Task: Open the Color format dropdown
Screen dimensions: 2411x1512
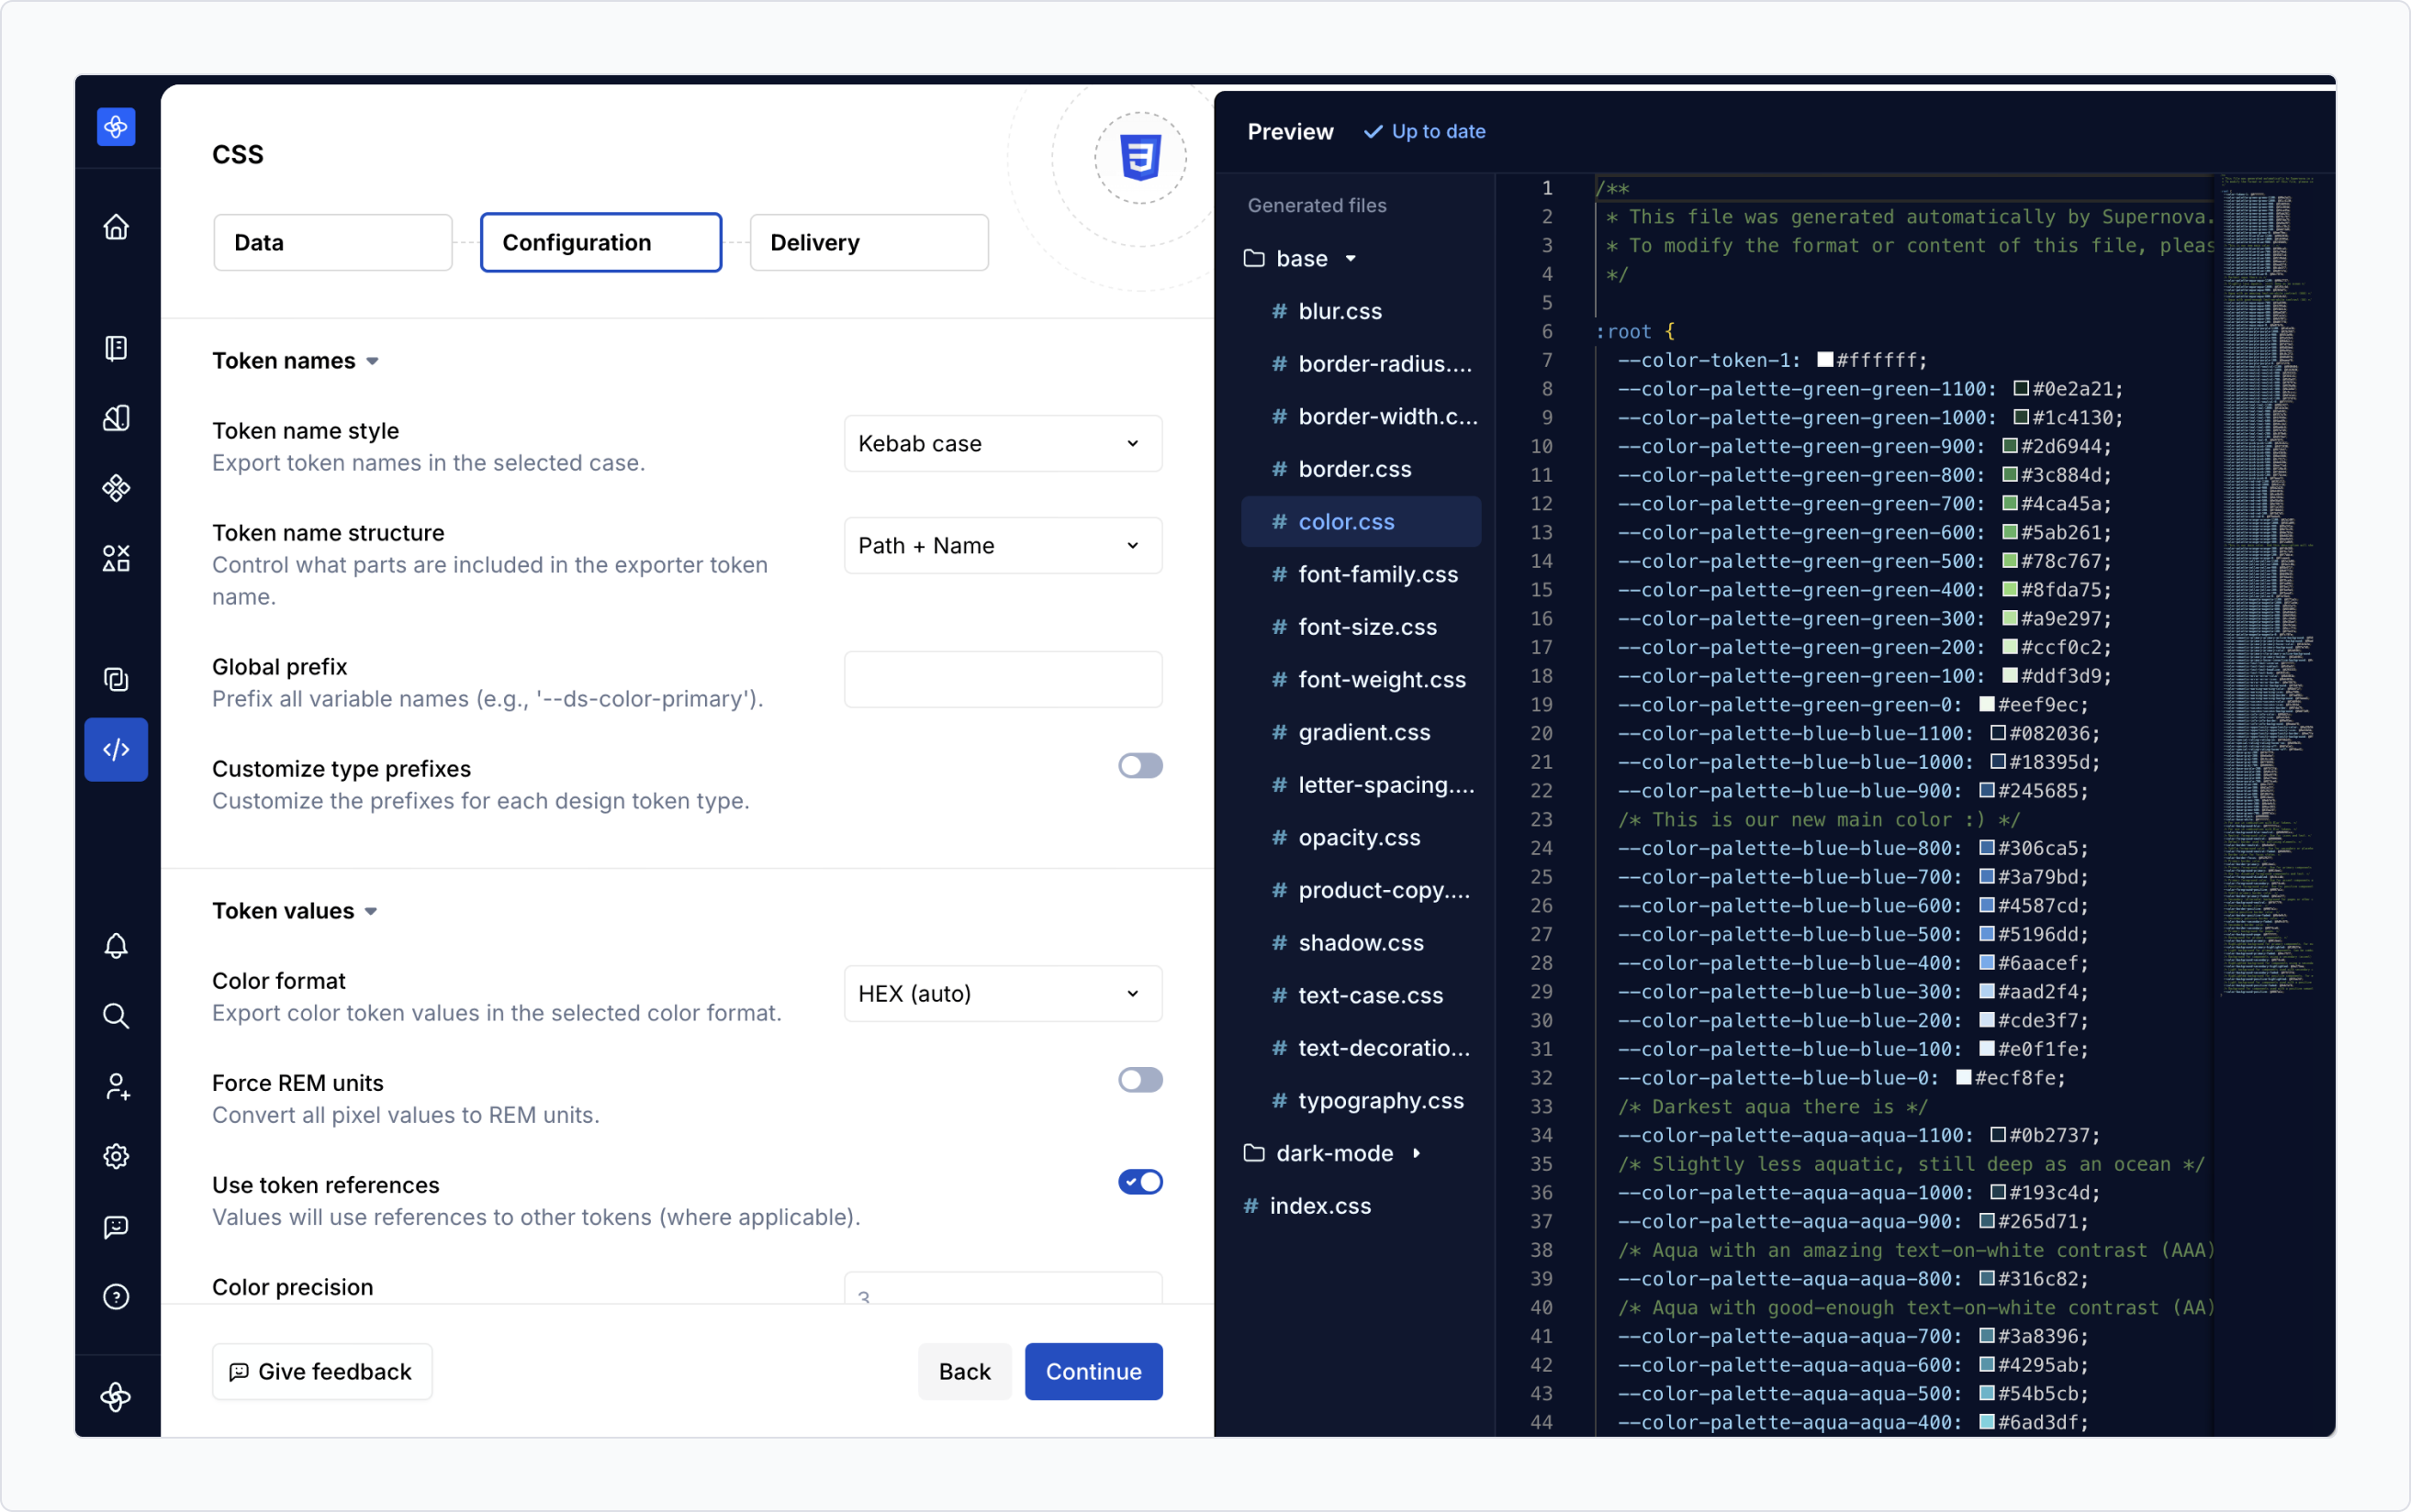Action: tap(1002, 993)
